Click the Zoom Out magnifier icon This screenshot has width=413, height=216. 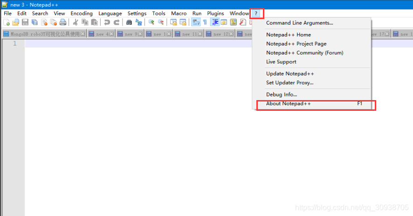click(x=161, y=22)
